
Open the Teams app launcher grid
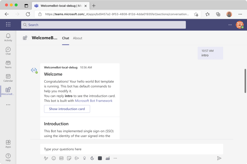pos(8,24)
